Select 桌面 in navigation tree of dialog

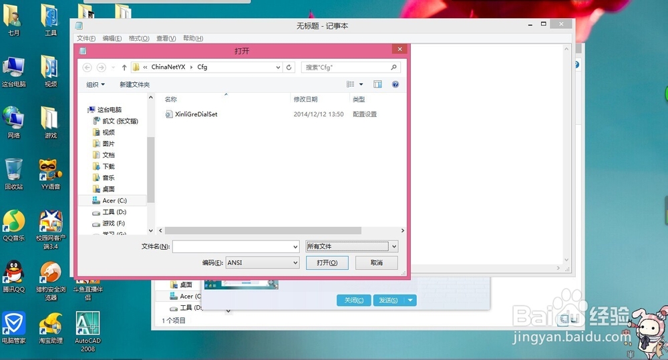[104, 189]
